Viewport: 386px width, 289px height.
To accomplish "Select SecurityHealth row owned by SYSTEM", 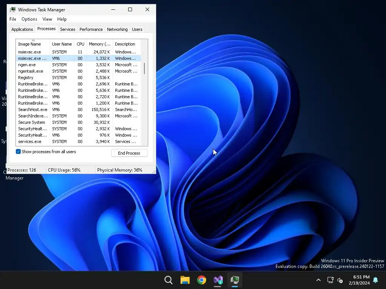I will pos(78,129).
